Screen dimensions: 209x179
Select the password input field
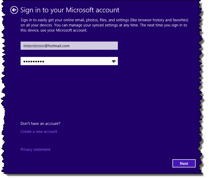[69, 61]
